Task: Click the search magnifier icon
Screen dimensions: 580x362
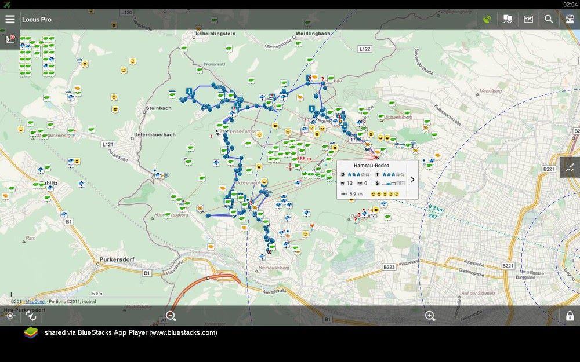Action: [x=549, y=19]
